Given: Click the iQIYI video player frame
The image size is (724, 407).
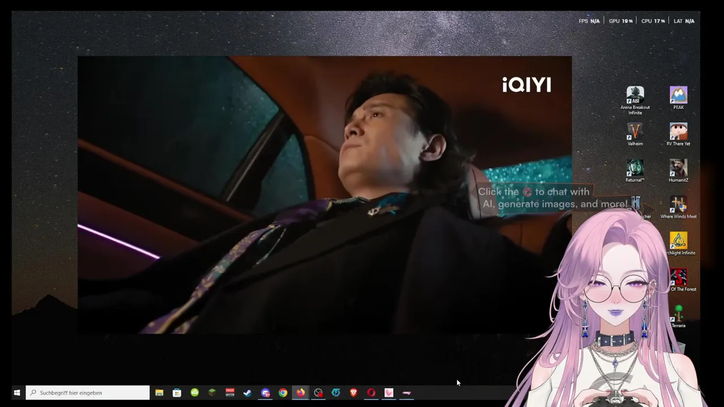Looking at the screenshot, I should (325, 194).
